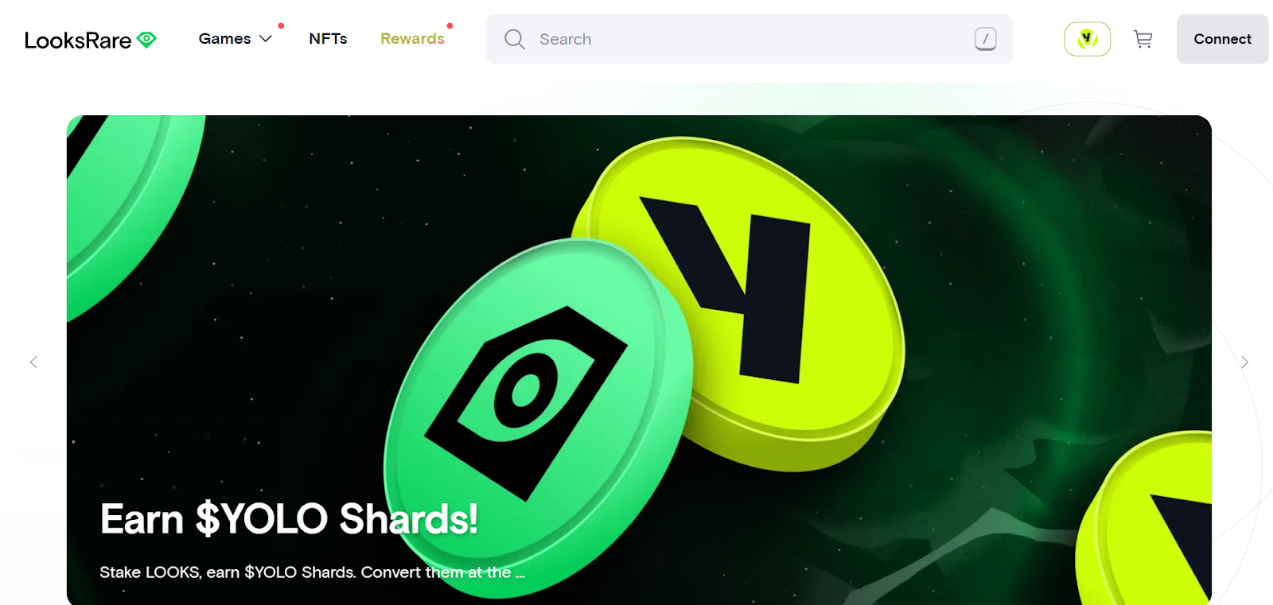
Task: Open the Rewards page
Action: coord(412,39)
